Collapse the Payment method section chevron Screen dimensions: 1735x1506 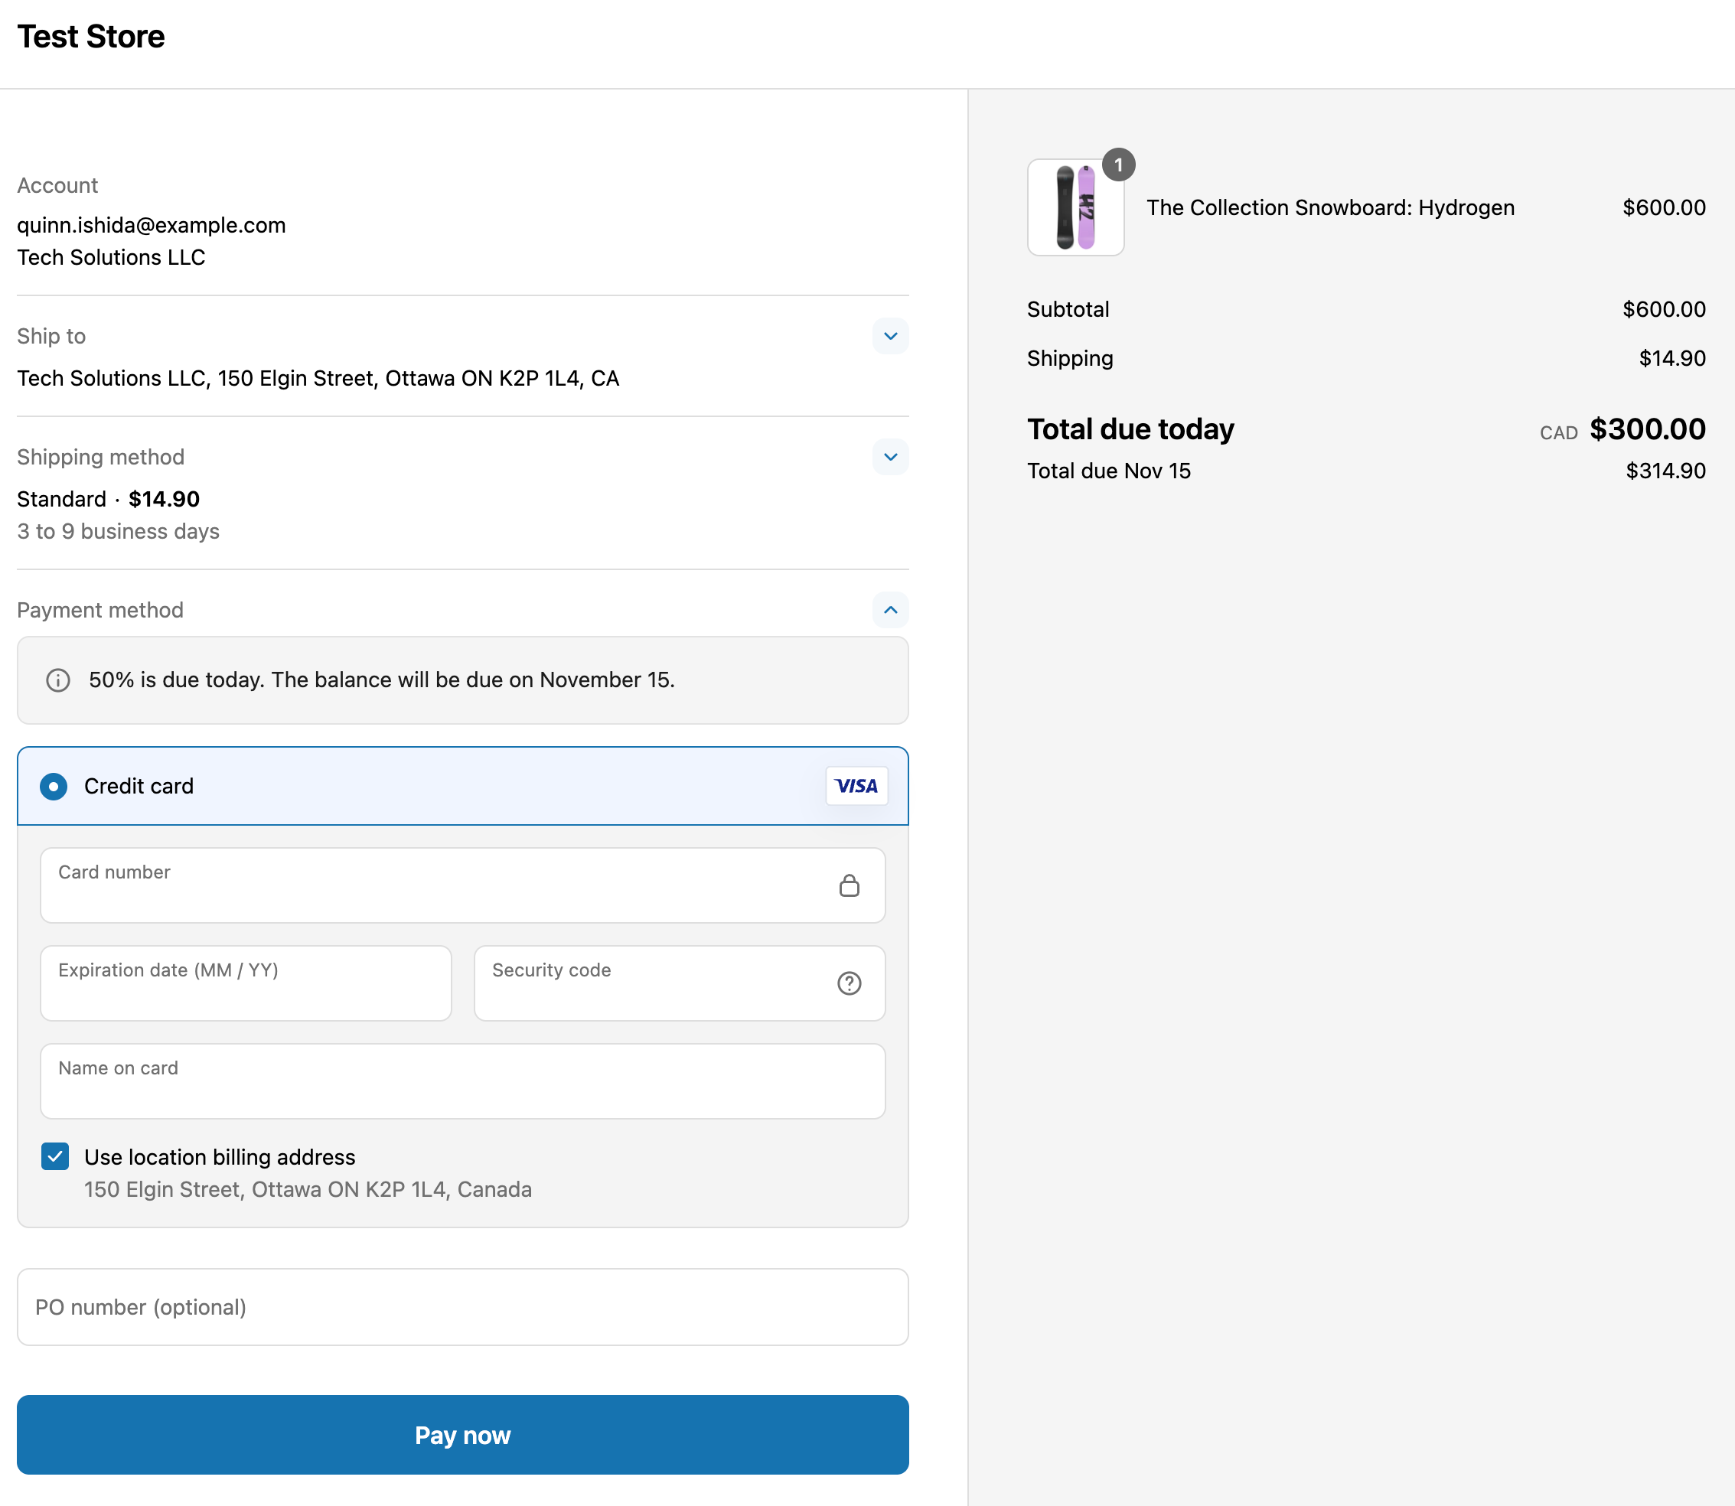click(890, 610)
